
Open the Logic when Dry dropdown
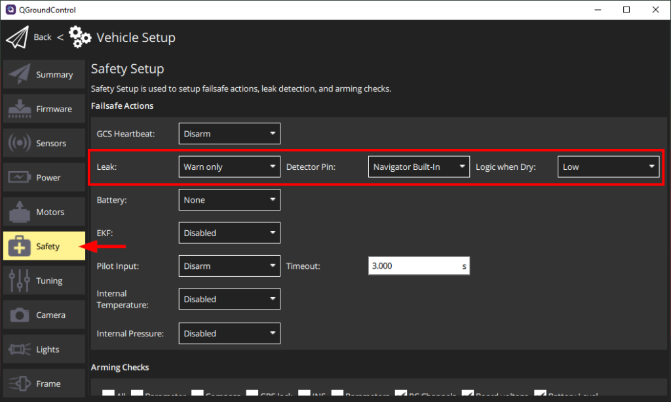pos(608,167)
